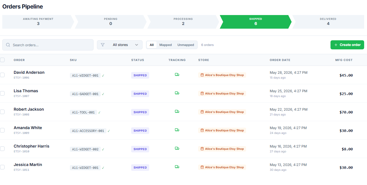This screenshot has width=367, height=185.
Task: Select the Pending pipeline stage
Action: click(111, 22)
